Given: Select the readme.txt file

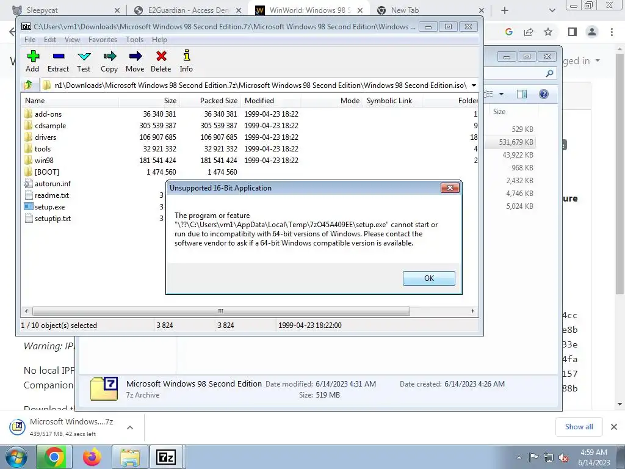Looking at the screenshot, I should [47, 195].
